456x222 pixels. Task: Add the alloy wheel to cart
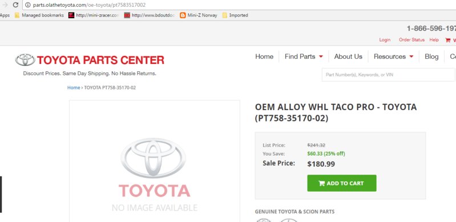tap(342, 183)
